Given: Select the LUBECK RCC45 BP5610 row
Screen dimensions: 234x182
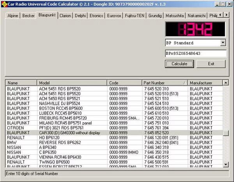Looking at the screenshot, I should [x=114, y=113].
